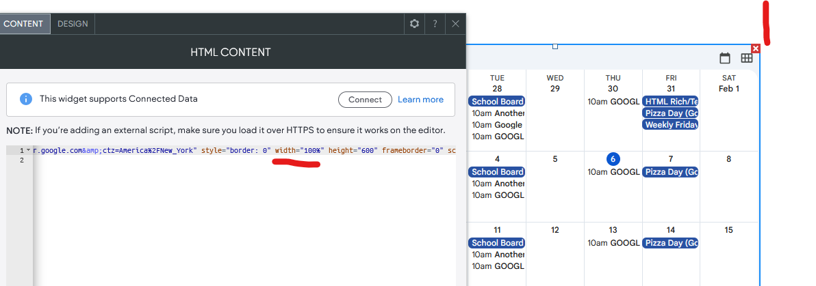Select Wednesday 29 in calendar

point(554,89)
